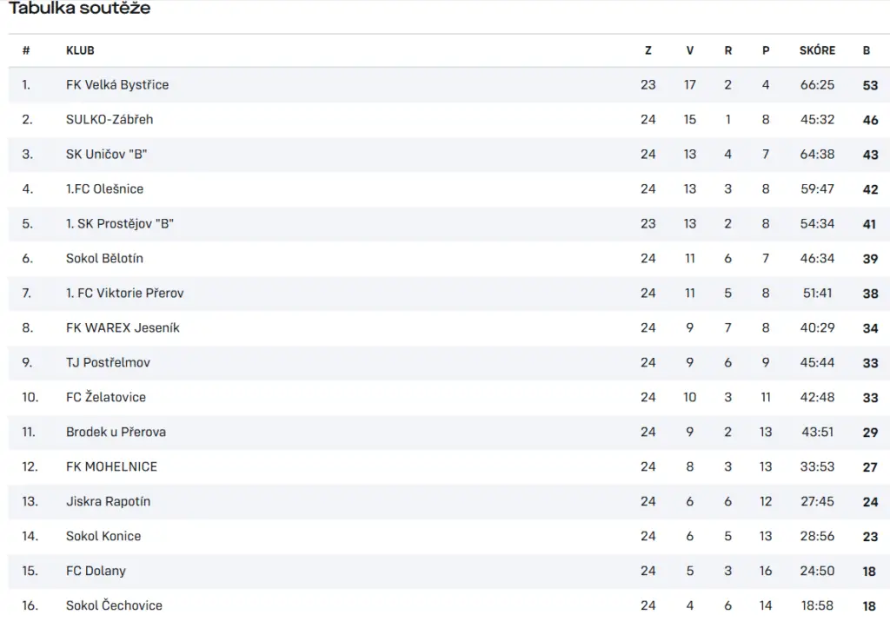
Task: Click TJ Postřelmov team link
Action: (x=108, y=363)
